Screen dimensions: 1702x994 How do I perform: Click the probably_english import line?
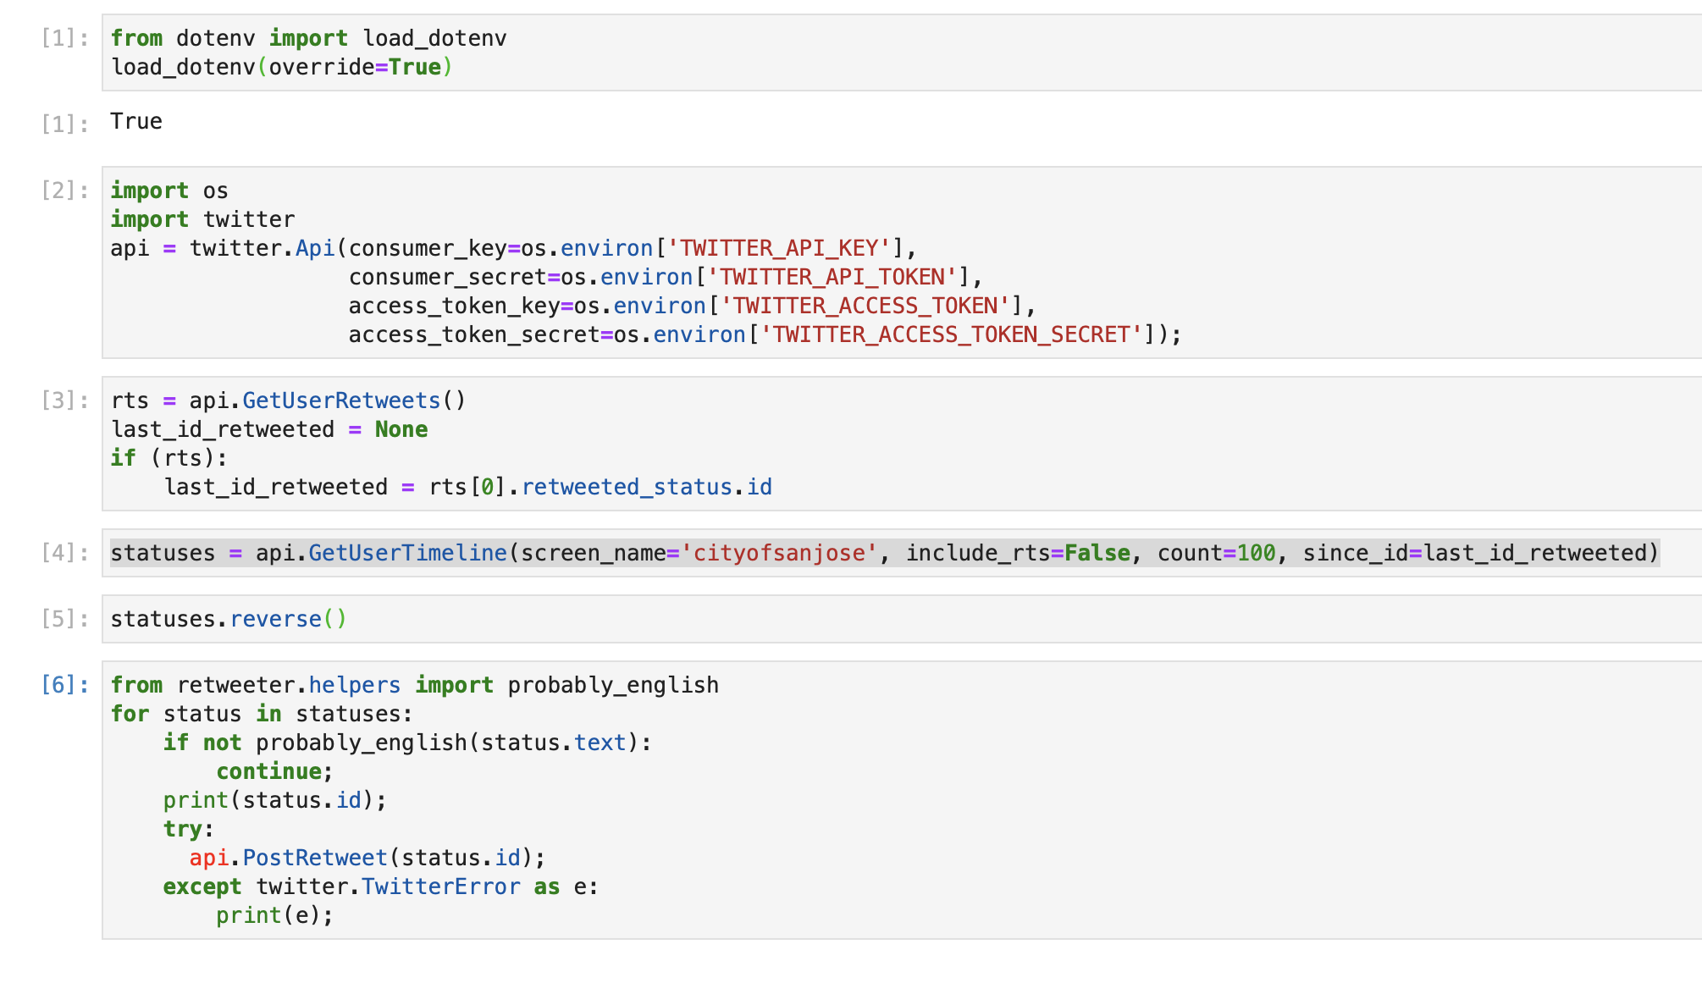point(414,685)
